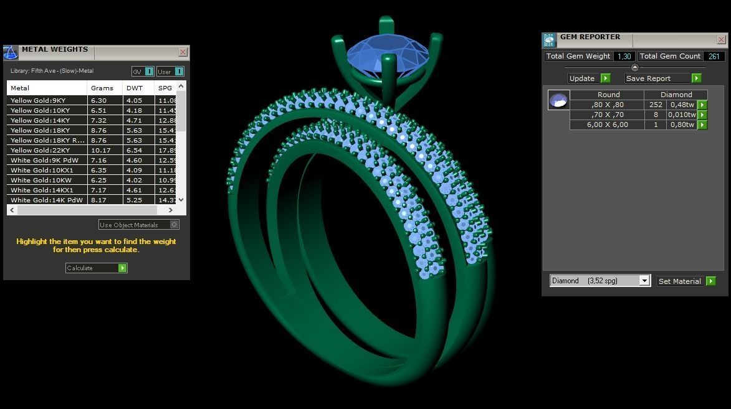
Task: Select the White Gold:9K PdW row
Action: (92, 160)
